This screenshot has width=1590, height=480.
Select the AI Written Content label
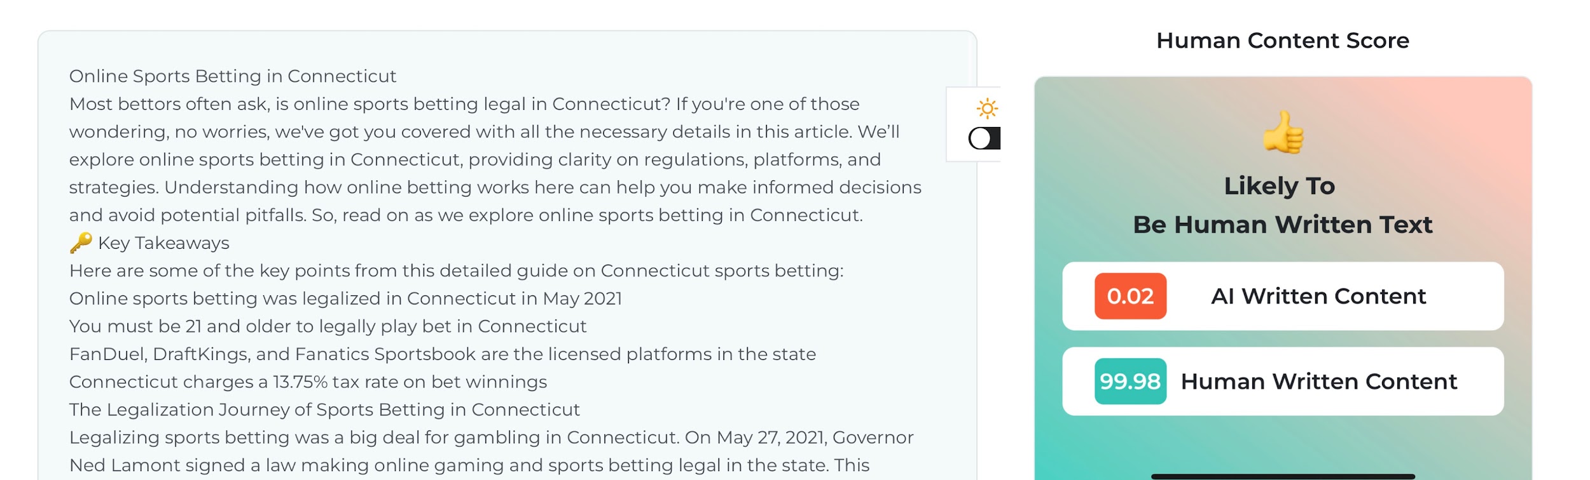click(1318, 296)
